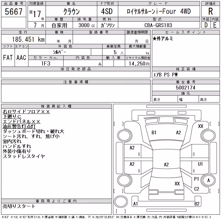Click the car name クラウン
Screen dimensions: 221x221
coord(72,11)
